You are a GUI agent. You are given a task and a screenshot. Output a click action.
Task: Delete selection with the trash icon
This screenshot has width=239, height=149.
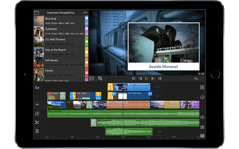37,131
